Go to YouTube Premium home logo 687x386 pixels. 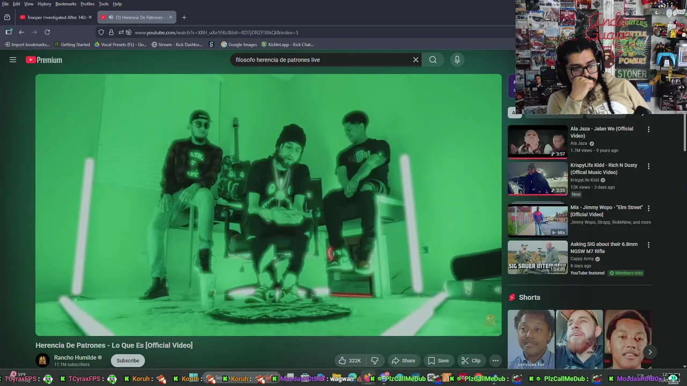coord(44,60)
